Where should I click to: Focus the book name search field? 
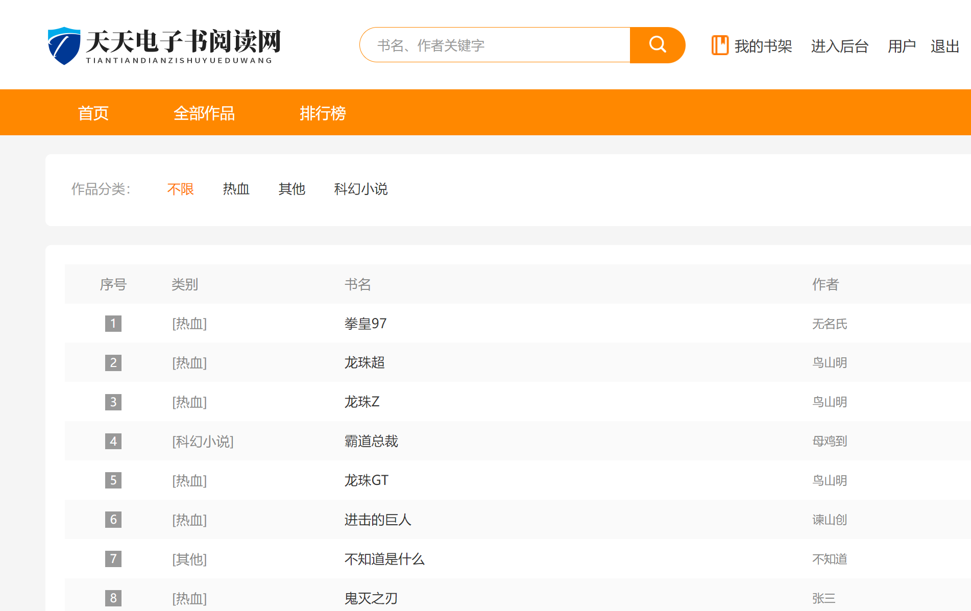495,45
